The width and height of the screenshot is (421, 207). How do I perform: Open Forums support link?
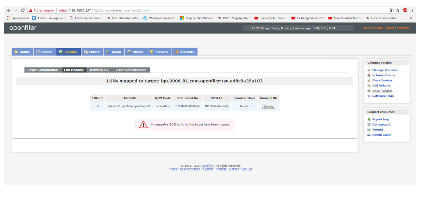378,130
